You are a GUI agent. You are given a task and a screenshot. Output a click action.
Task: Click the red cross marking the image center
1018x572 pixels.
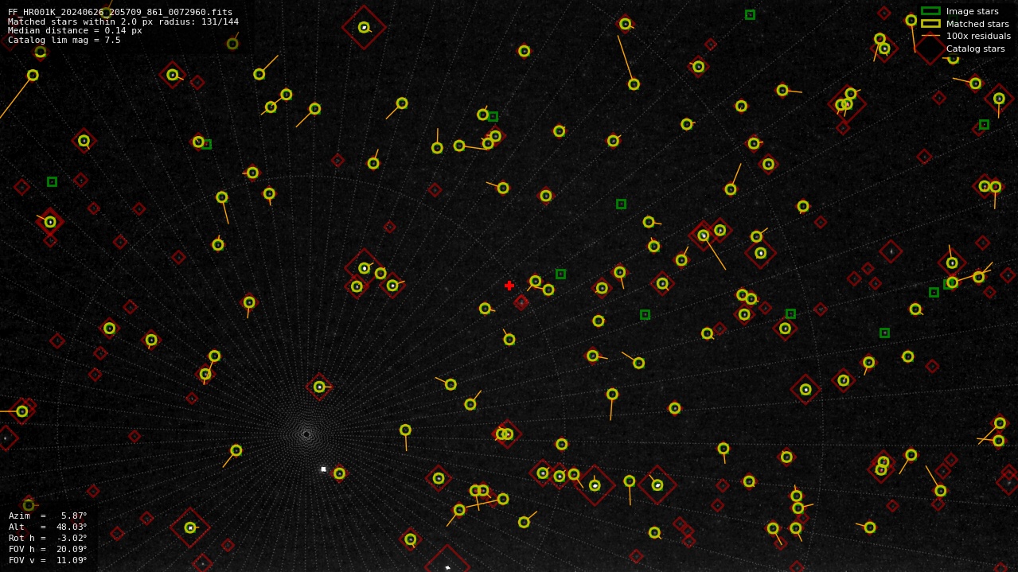coord(509,286)
